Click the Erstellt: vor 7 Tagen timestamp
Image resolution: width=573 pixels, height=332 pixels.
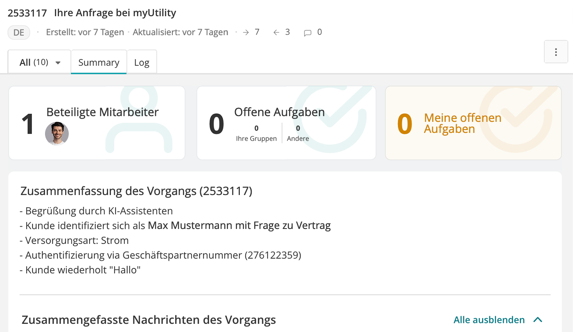point(85,32)
